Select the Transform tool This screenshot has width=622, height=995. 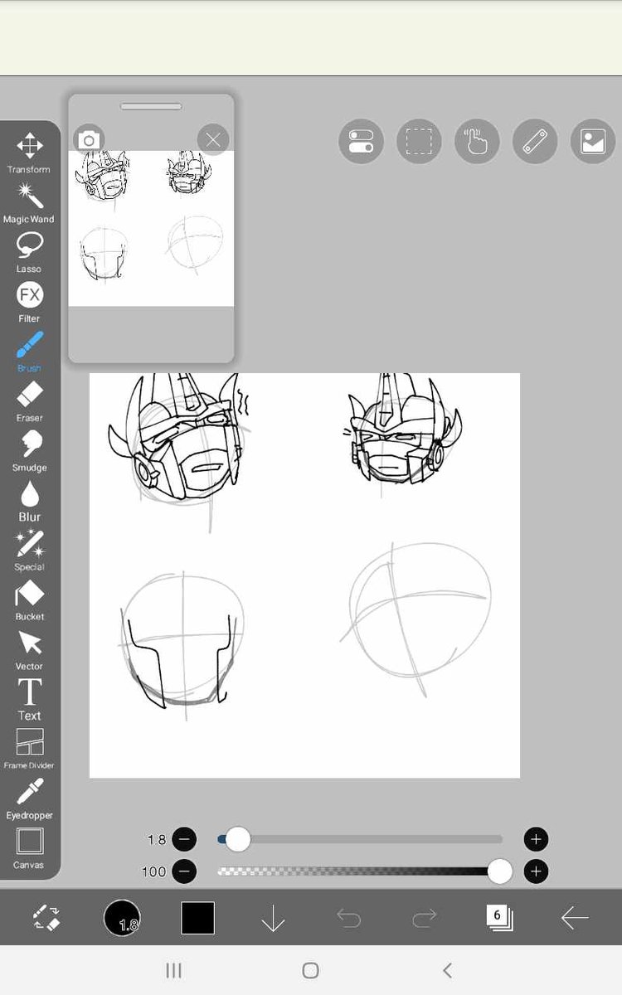pos(29,153)
